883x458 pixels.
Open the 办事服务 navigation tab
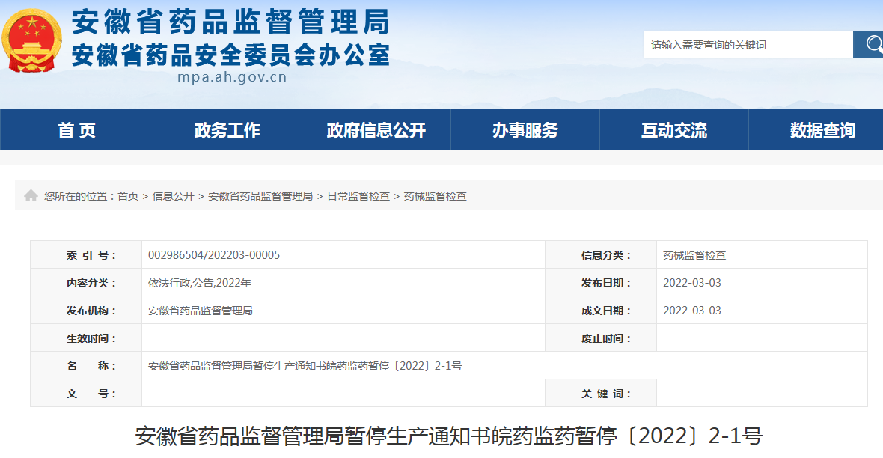[525, 129]
